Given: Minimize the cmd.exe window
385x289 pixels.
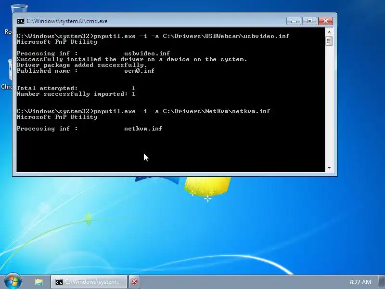Looking at the screenshot, I should click(x=294, y=21).
